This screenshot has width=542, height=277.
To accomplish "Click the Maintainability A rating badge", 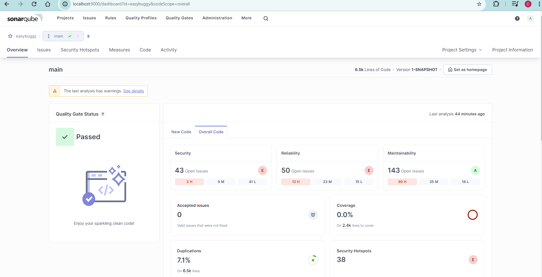I will tap(475, 170).
